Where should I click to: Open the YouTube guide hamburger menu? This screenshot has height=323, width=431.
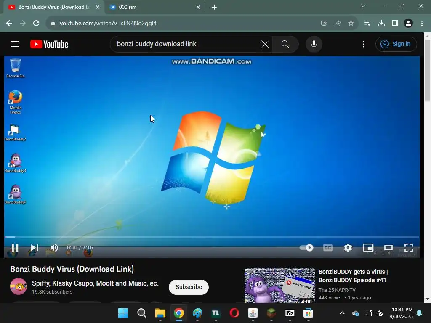[x=15, y=44]
